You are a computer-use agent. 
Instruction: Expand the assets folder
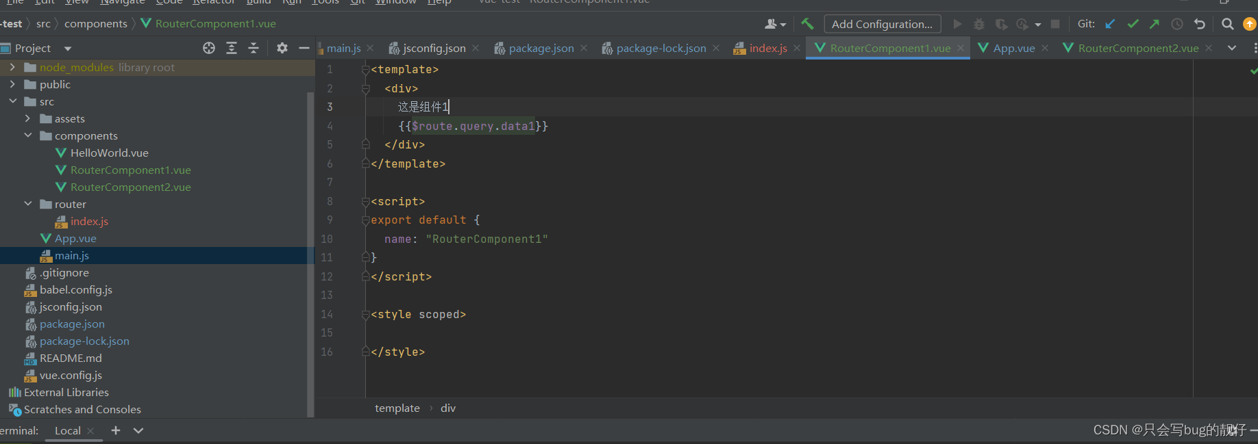(28, 118)
